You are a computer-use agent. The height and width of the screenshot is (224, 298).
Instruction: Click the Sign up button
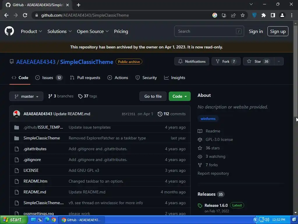(x=278, y=31)
